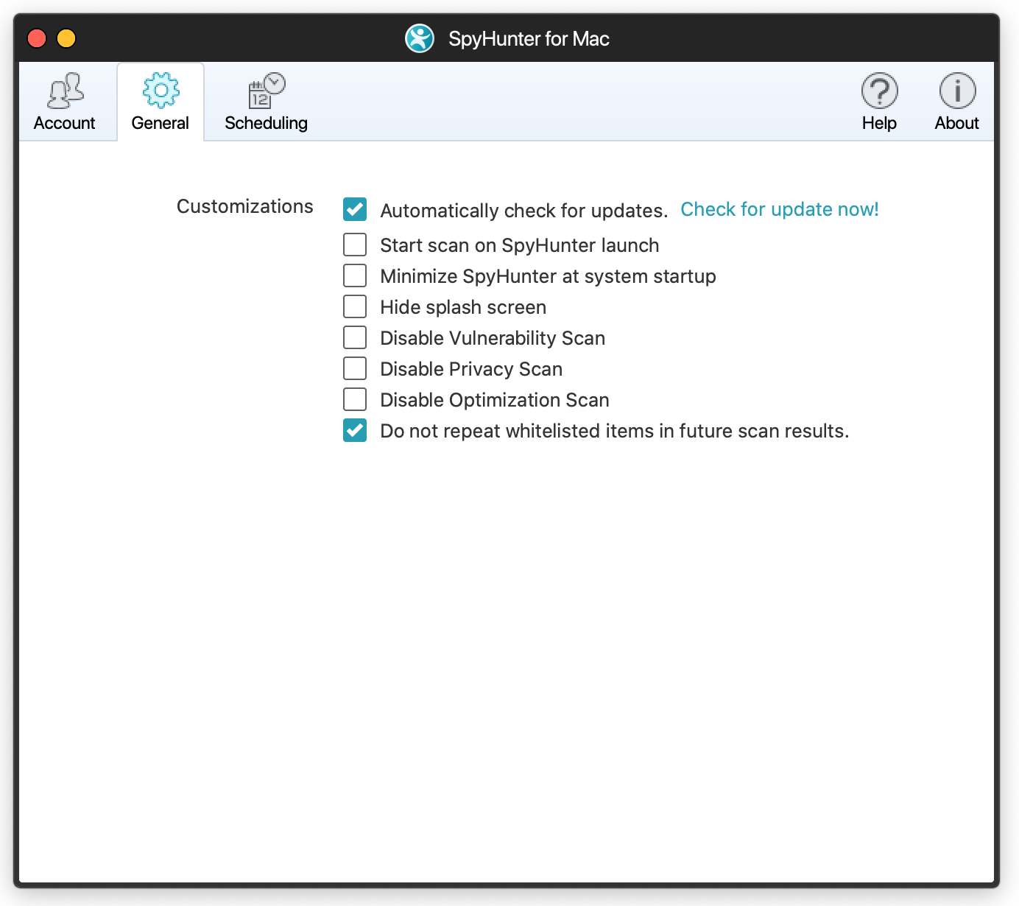Viewport: 1019px width, 906px height.
Task: Uncheck Automatically check for updates
Action: tap(355, 209)
